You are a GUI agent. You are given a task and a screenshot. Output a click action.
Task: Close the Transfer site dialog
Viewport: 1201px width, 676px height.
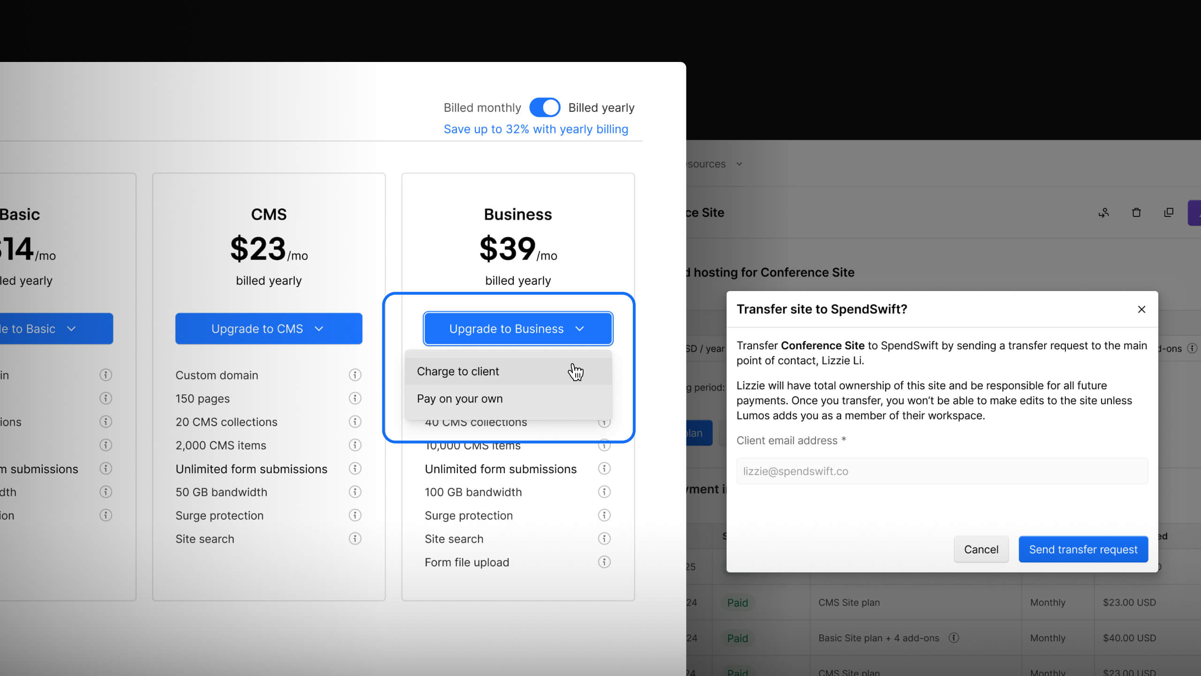tap(1141, 309)
